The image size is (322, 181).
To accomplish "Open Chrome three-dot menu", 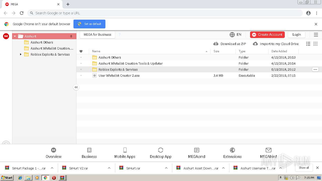I will [x=316, y=13].
